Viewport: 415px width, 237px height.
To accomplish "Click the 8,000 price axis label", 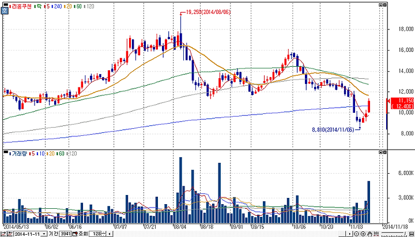I will pyautogui.click(x=406, y=133).
